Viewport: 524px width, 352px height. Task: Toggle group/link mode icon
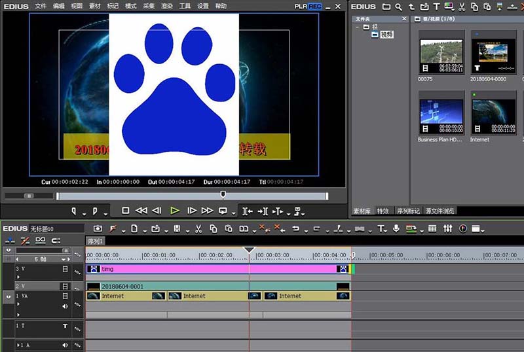(41, 241)
